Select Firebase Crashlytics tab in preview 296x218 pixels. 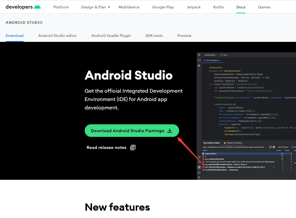tap(233, 143)
